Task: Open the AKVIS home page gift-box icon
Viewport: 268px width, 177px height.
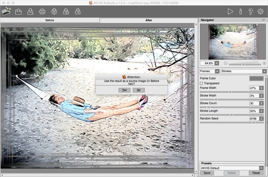Action: pyautogui.click(x=6, y=11)
